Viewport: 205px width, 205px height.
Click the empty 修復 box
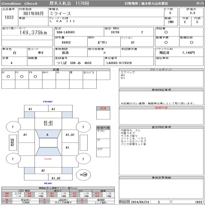coord(103,115)
